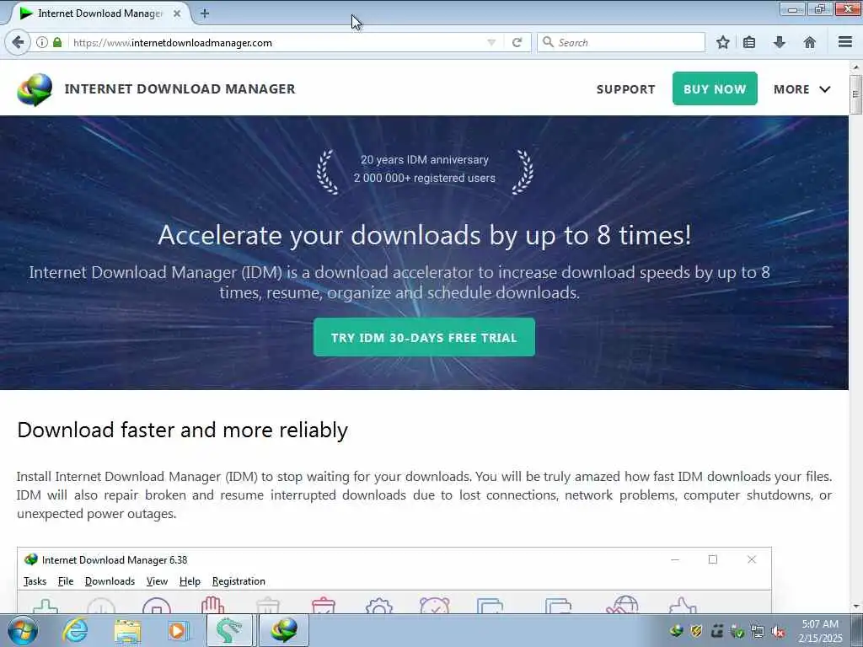Go to browser home page icon
Image resolution: width=863 pixels, height=647 pixels.
click(x=810, y=42)
